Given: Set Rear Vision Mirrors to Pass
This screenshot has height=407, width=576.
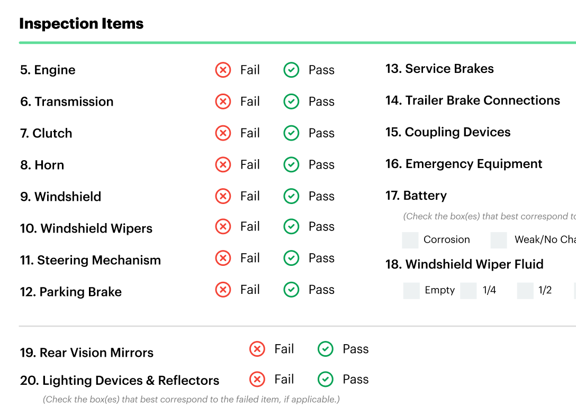Looking at the screenshot, I should tap(326, 349).
